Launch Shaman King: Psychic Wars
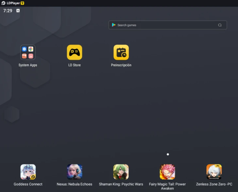This screenshot has height=192, width=238. point(121,172)
